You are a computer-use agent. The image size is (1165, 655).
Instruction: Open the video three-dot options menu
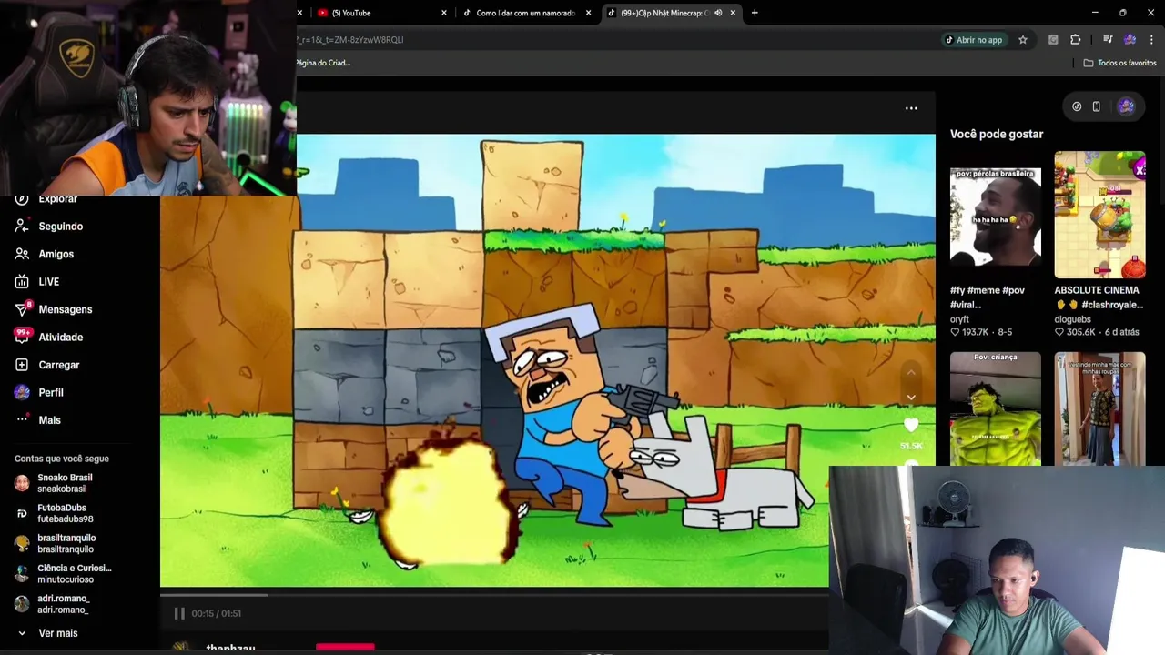coord(911,108)
